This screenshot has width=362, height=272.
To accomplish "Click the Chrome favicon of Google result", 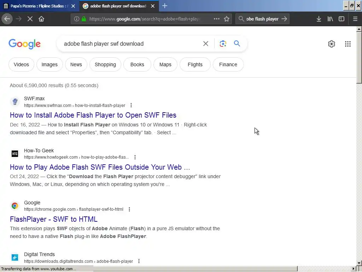I will coord(15,206).
